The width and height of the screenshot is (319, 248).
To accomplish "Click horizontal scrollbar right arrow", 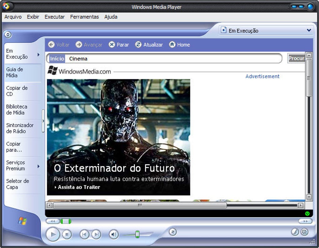I will [301, 205].
